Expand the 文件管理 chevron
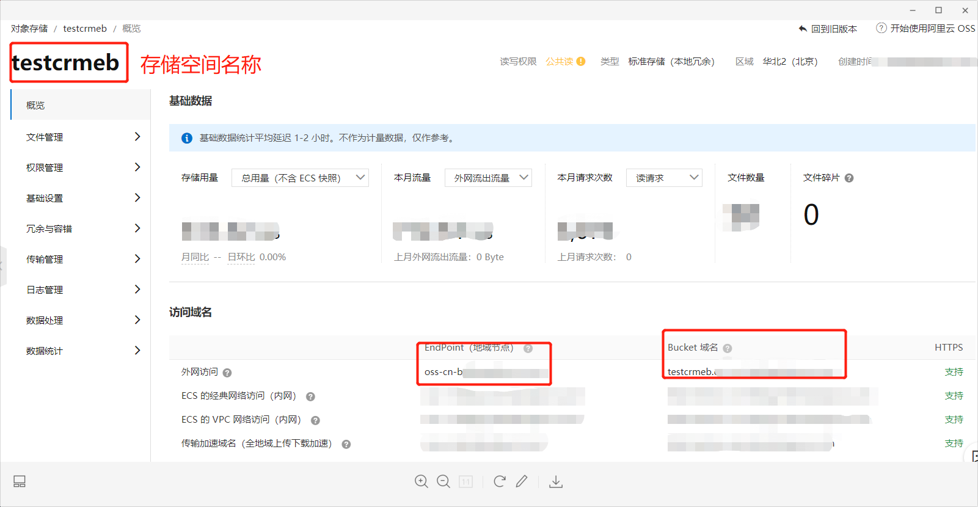Screen dimensions: 978x507 (x=137, y=137)
